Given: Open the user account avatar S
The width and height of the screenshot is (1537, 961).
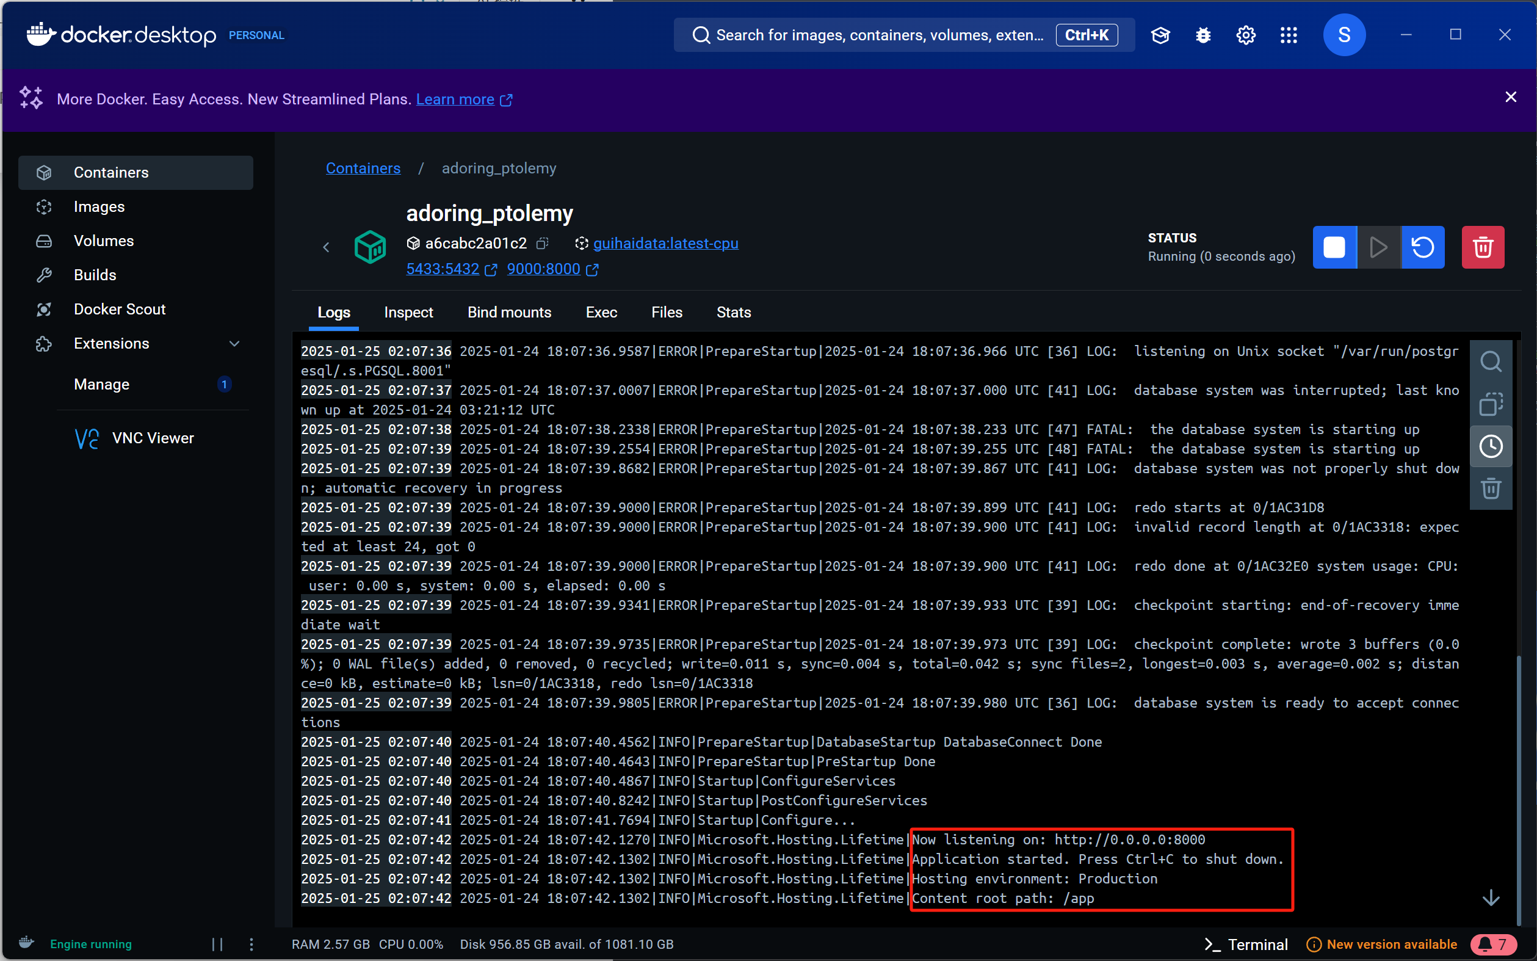Looking at the screenshot, I should 1344,35.
